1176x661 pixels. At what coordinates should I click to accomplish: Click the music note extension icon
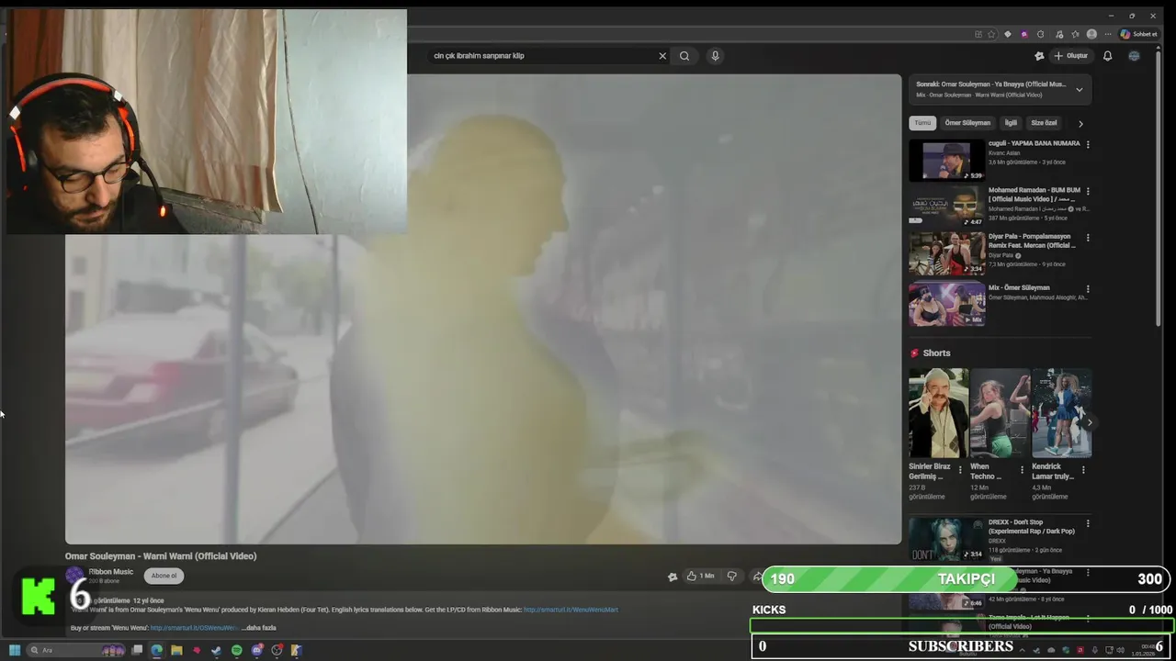pos(1057,34)
